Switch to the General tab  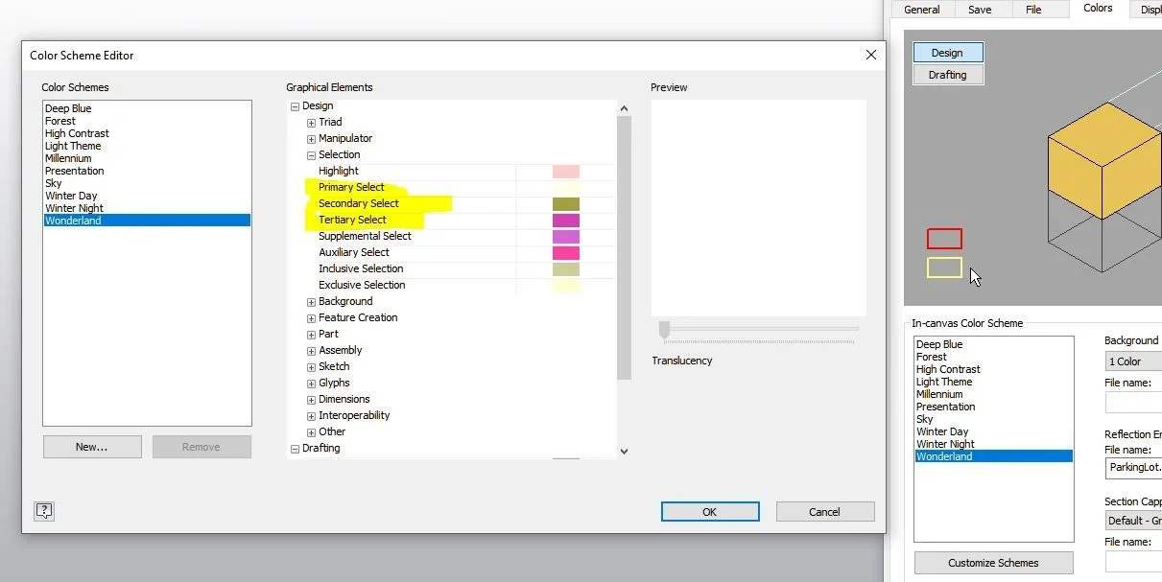[x=921, y=10]
